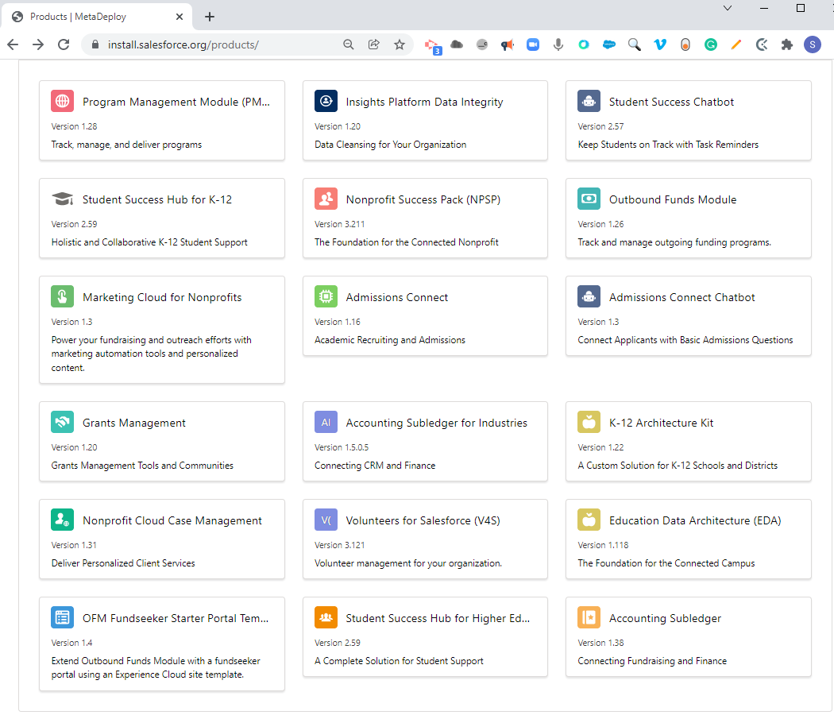
Task: Click the green Admissions Connect chip icon
Action: tap(326, 296)
